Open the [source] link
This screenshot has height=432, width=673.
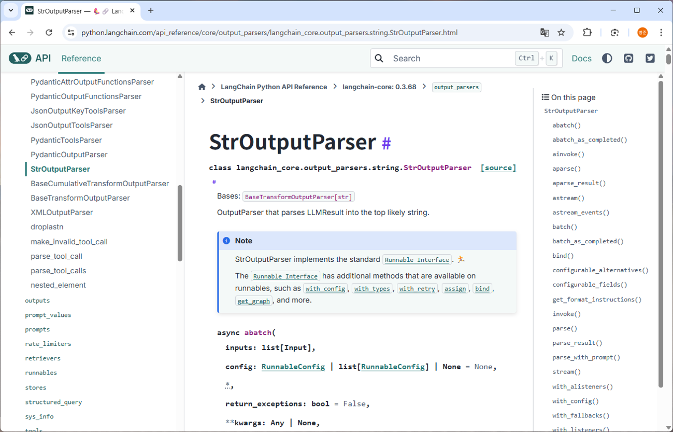(x=498, y=168)
